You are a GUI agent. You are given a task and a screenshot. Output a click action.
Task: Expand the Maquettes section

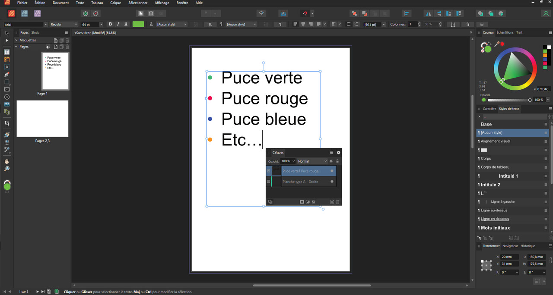click(16, 40)
